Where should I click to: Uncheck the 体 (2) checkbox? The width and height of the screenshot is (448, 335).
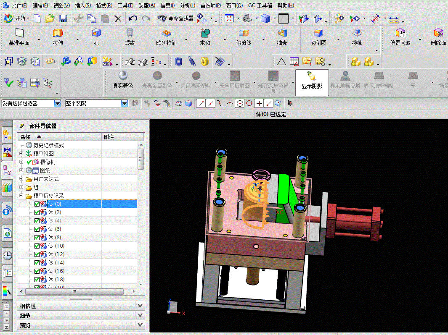[37, 212]
